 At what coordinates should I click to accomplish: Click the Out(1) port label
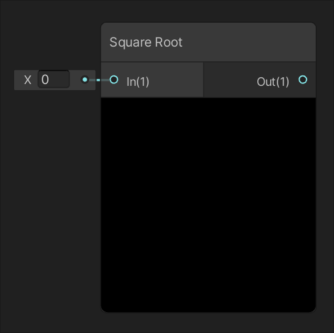[273, 82]
